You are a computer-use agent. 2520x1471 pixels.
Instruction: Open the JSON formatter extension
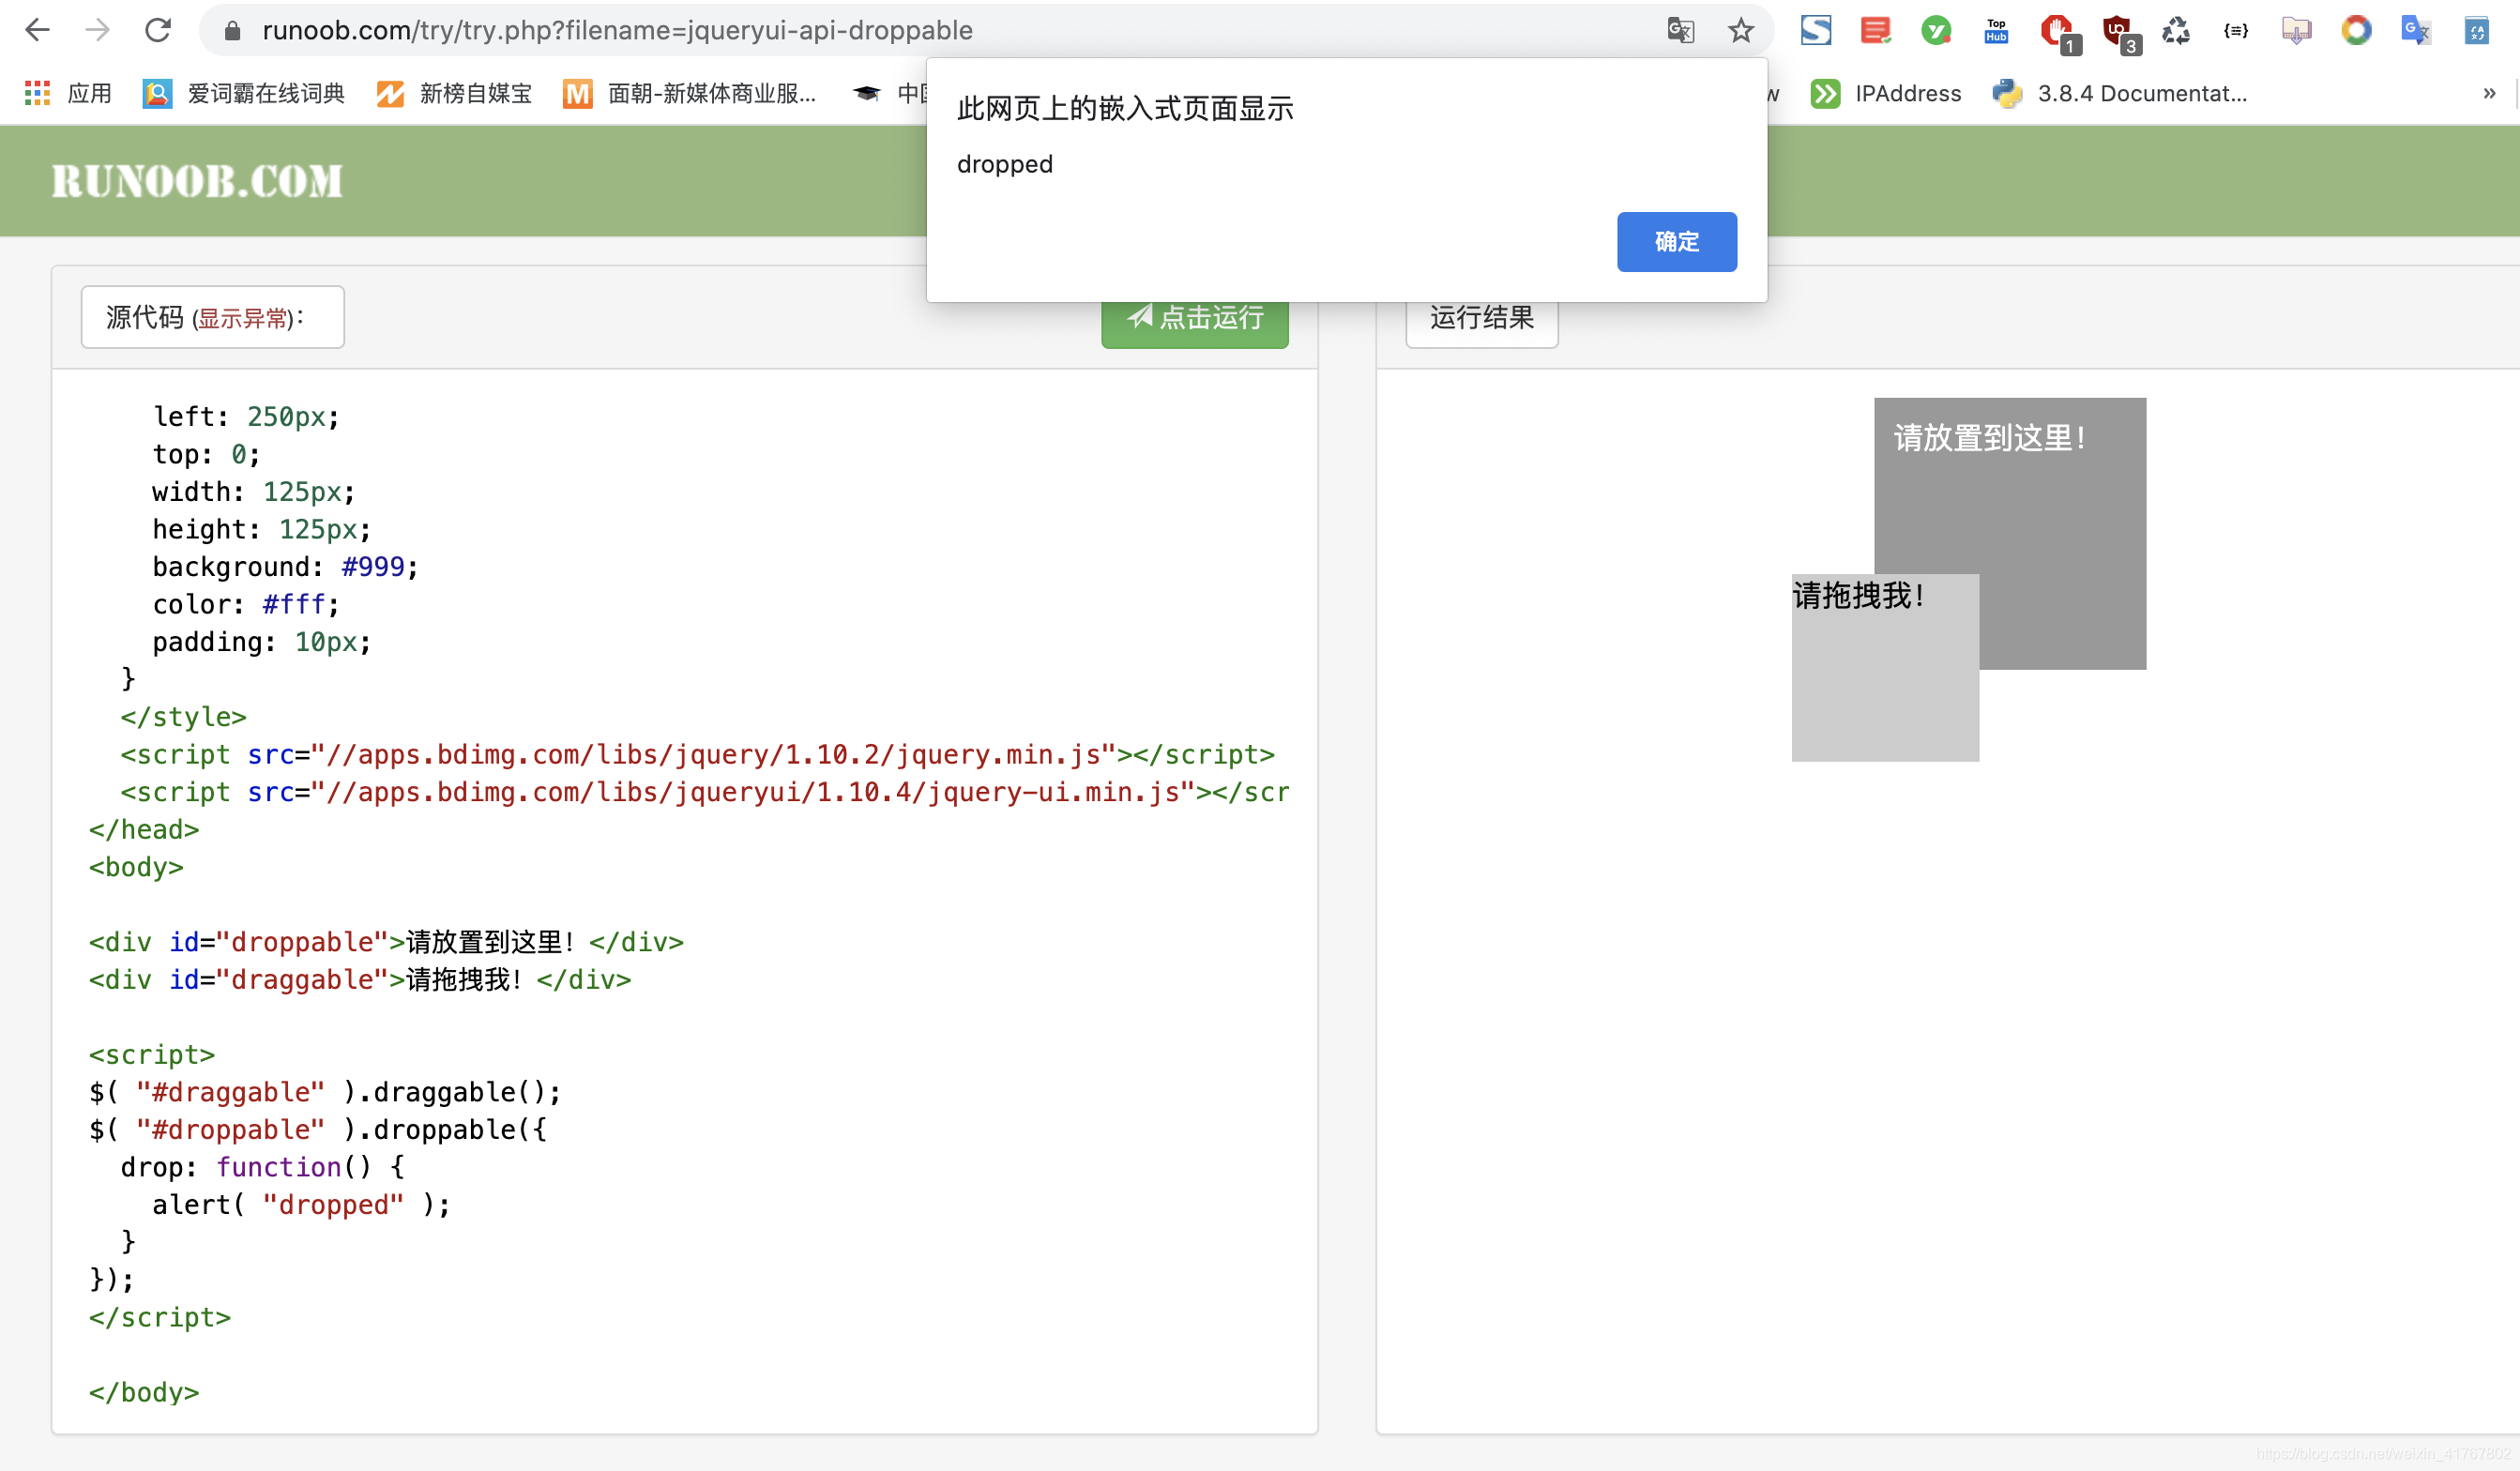point(2235,30)
